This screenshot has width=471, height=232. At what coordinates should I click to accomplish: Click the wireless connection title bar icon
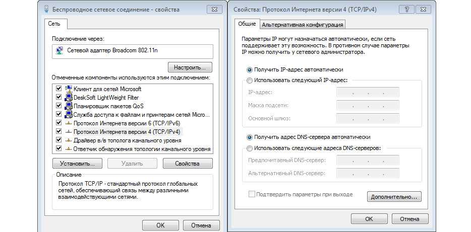click(47, 9)
